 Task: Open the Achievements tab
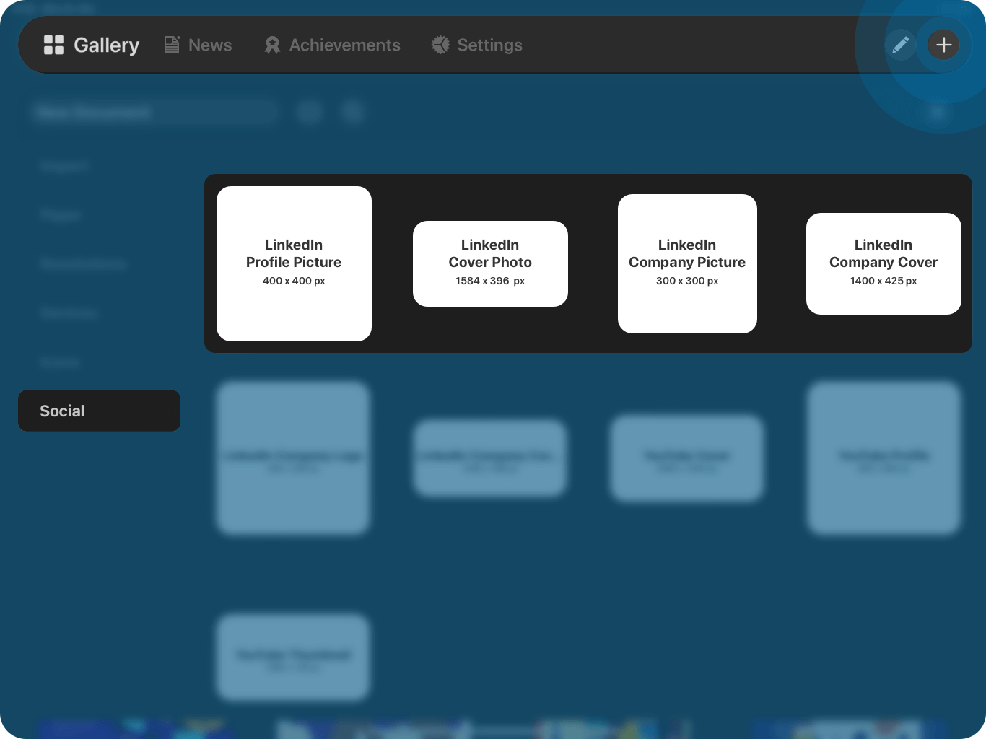click(x=332, y=45)
